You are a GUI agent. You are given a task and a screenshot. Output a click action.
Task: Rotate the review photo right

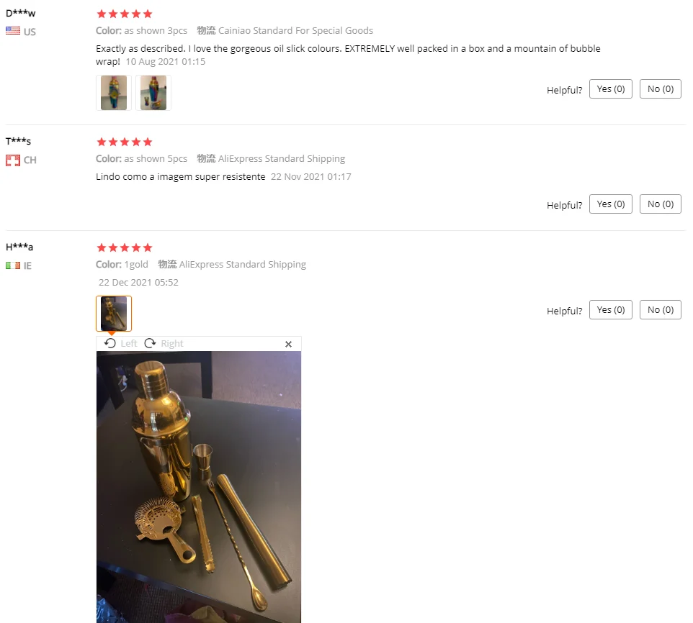coord(164,343)
